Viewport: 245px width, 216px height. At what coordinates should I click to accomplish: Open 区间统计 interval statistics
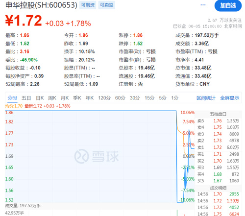pyautogui.click(x=206, y=98)
